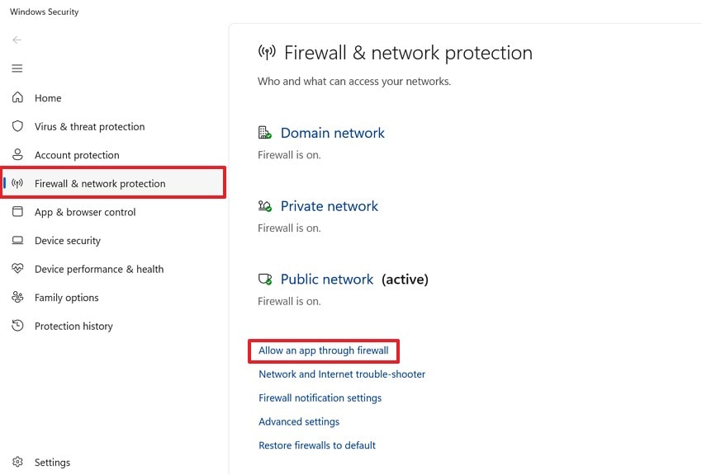Viewport: 702px width, 475px height.
Task: Click the Family options icon
Action: click(x=17, y=297)
